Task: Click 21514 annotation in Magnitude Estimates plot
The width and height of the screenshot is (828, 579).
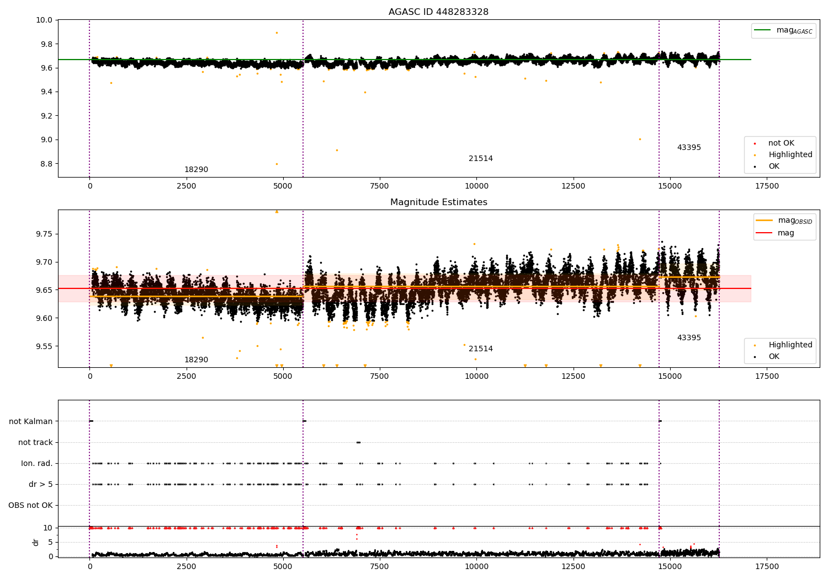Action: point(481,349)
